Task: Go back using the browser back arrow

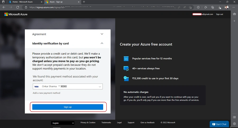Action: [x=4, y=7]
